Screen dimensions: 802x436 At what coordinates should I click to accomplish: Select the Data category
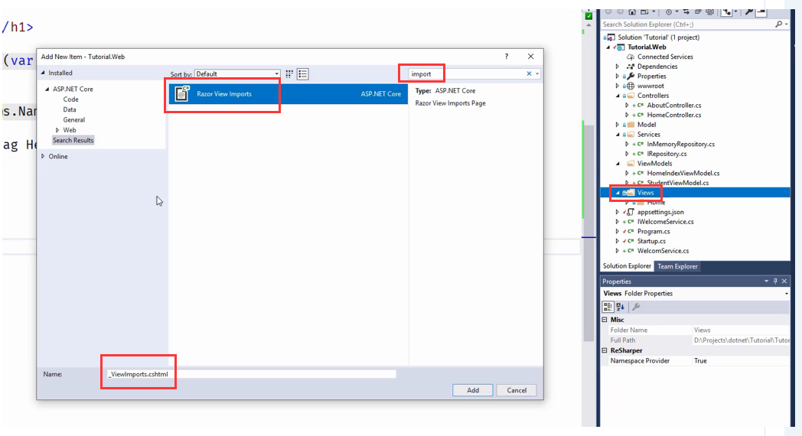pyautogui.click(x=70, y=109)
